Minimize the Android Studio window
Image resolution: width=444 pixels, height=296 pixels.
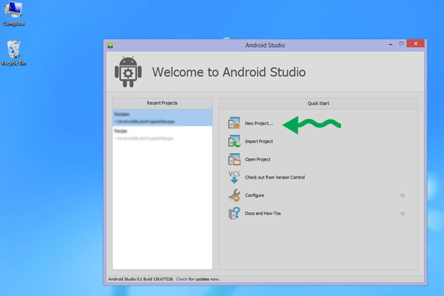click(x=391, y=44)
